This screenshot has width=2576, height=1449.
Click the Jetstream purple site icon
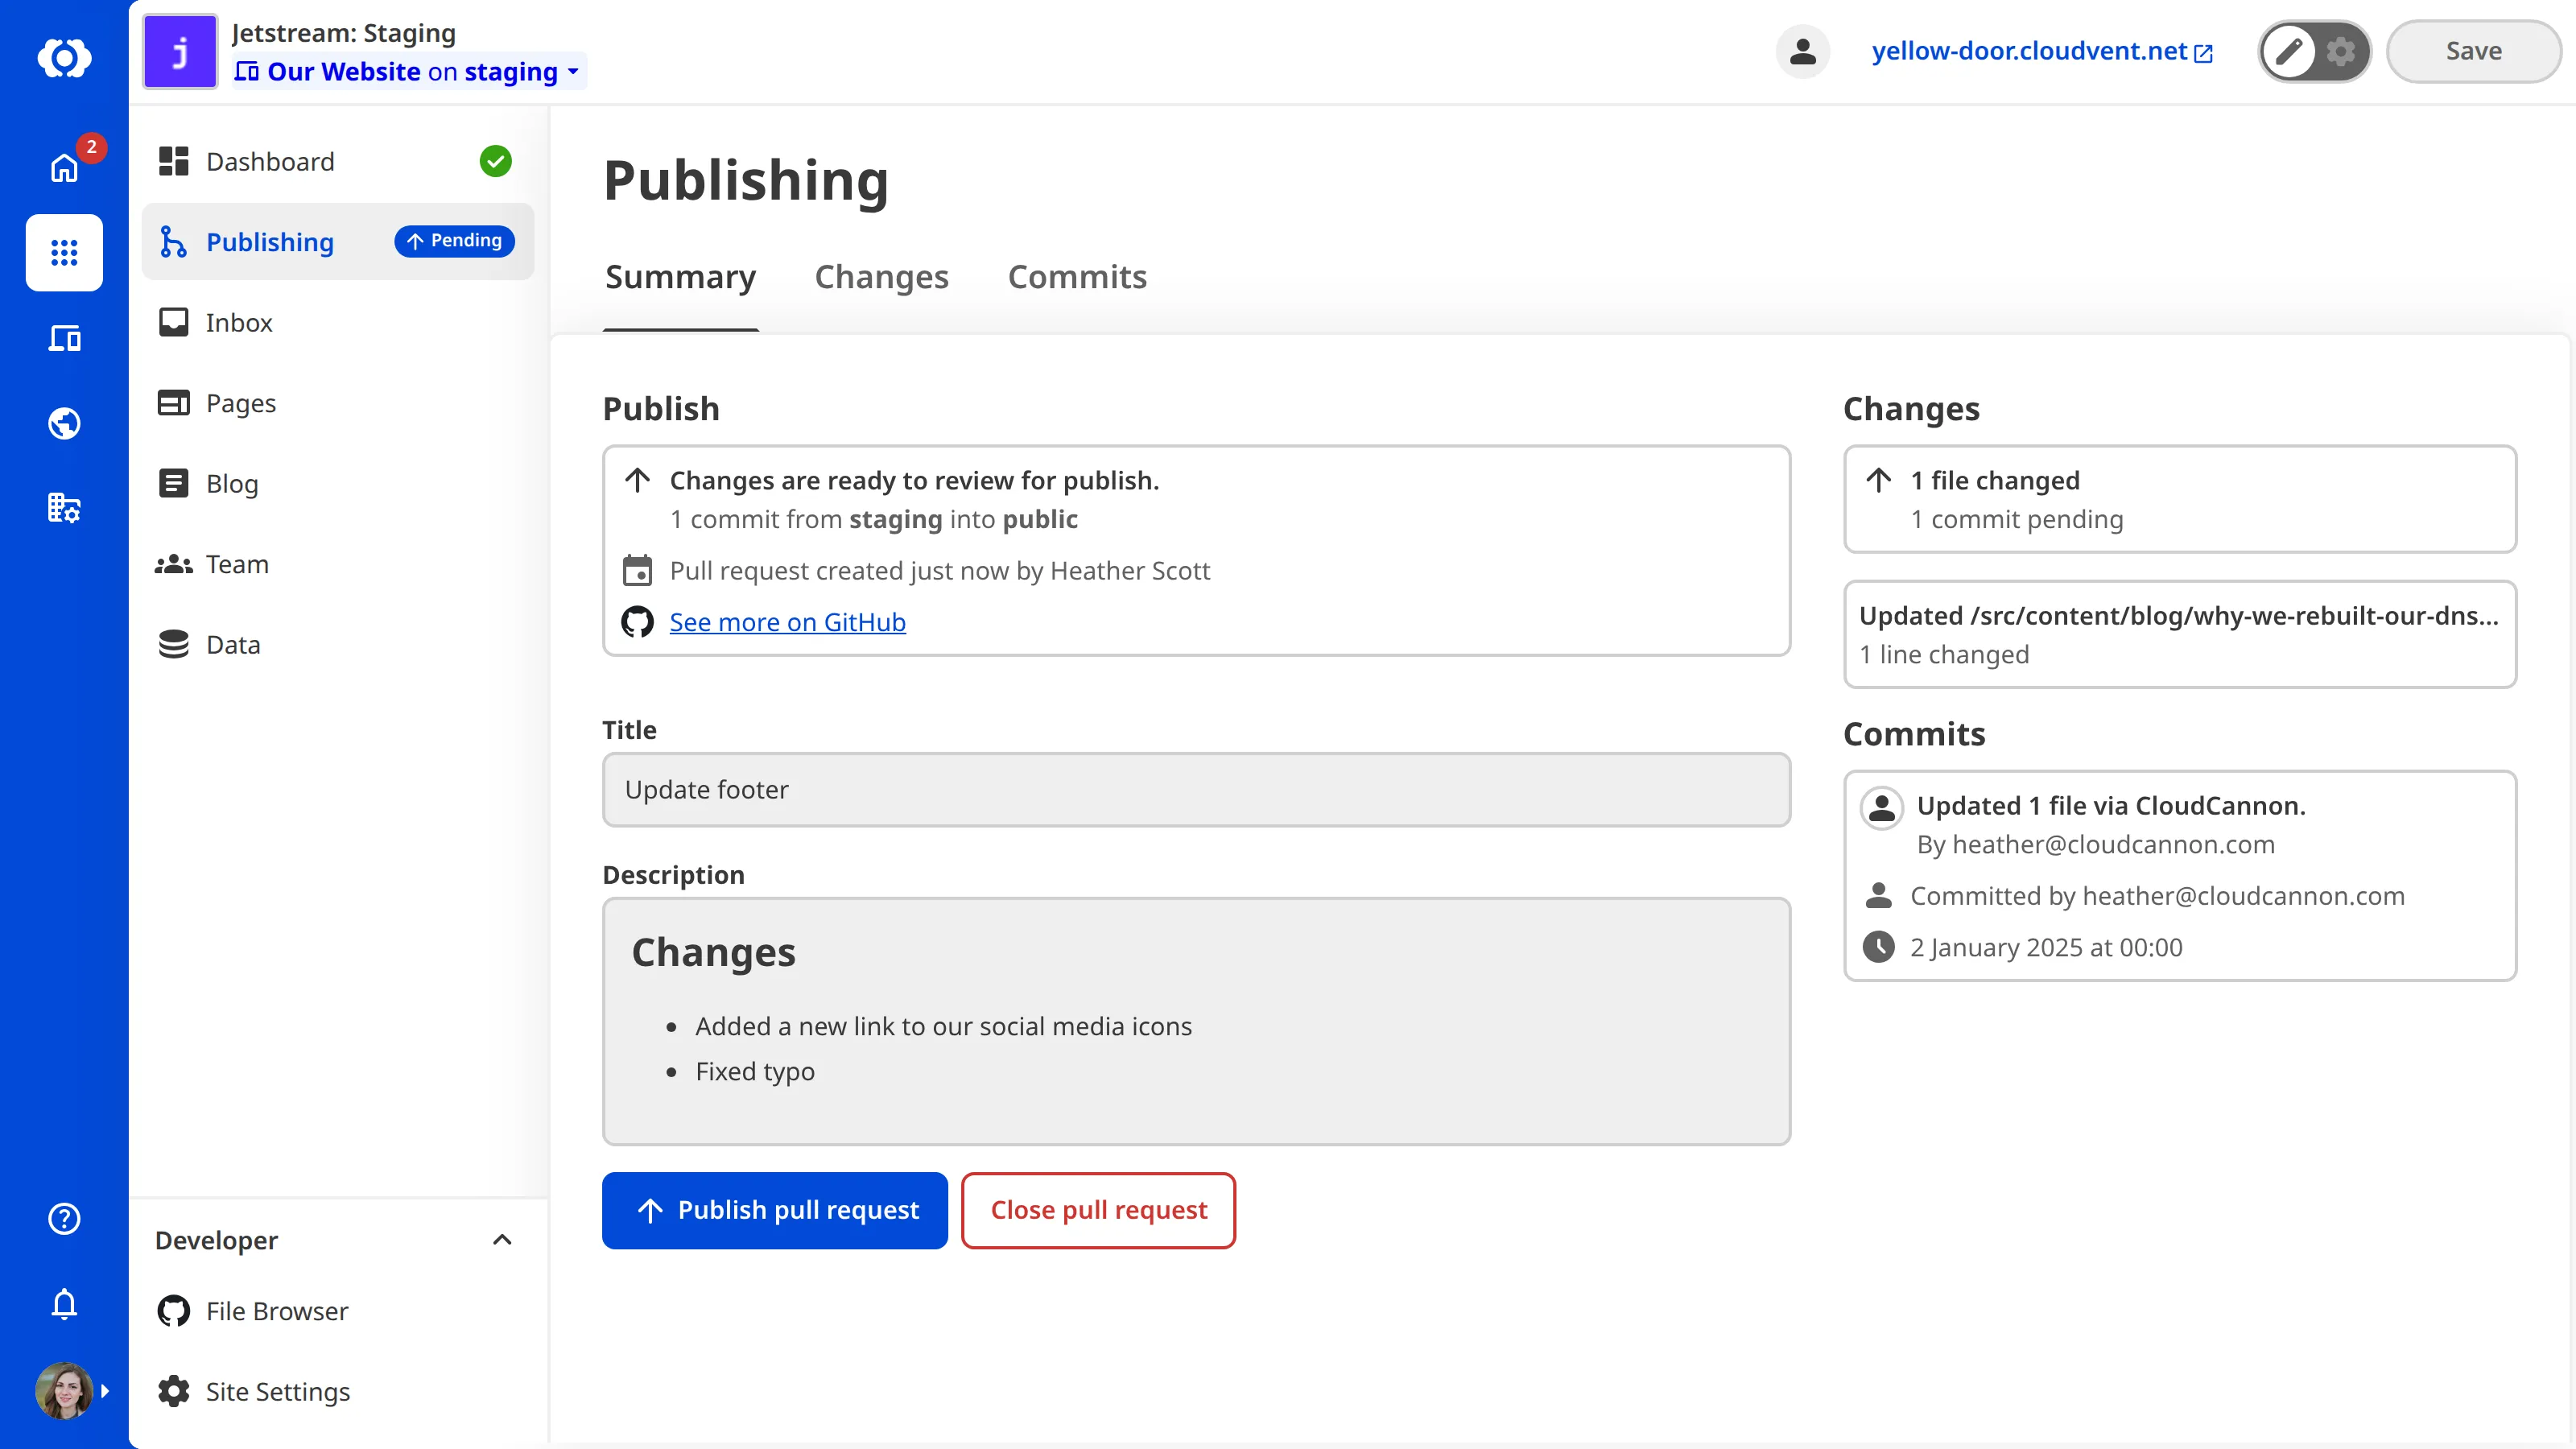(180, 52)
